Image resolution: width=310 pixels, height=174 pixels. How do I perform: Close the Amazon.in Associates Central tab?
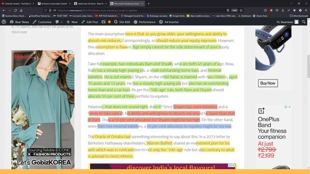pos(70,3)
